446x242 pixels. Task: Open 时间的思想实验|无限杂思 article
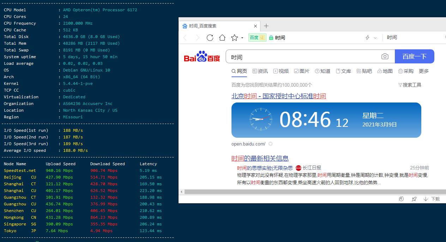tap(265, 168)
